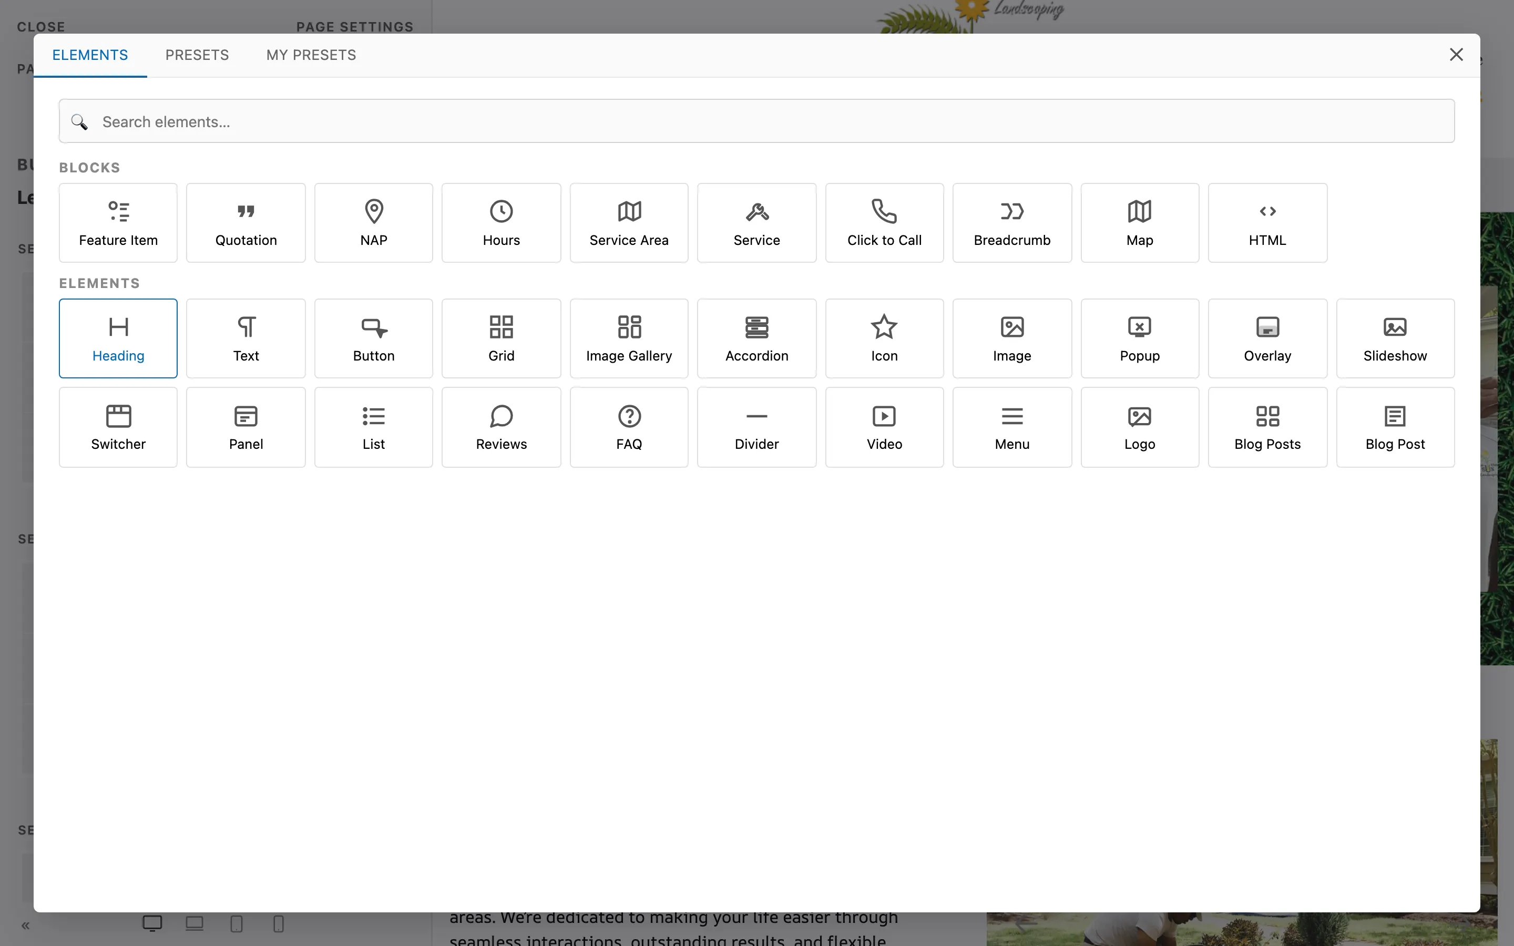
Task: Add an HTML block
Action: (x=1267, y=223)
